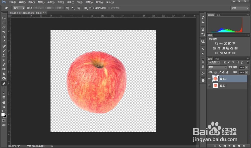Click the path operations icon
The image size is (251, 148).
coord(67,8)
